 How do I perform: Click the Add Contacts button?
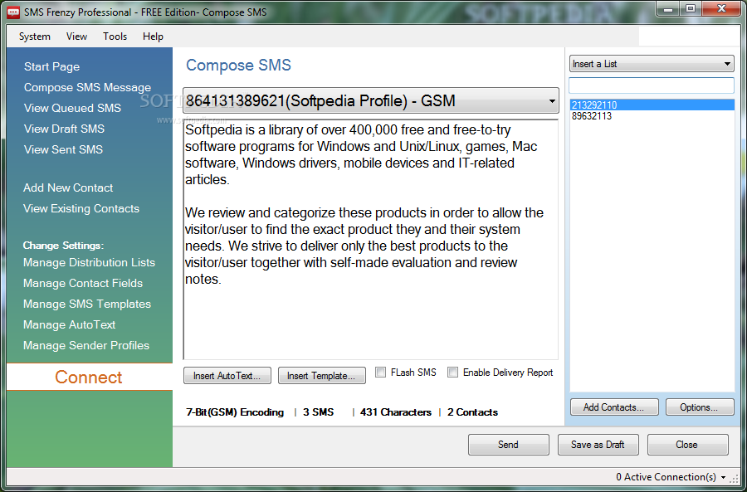(614, 407)
